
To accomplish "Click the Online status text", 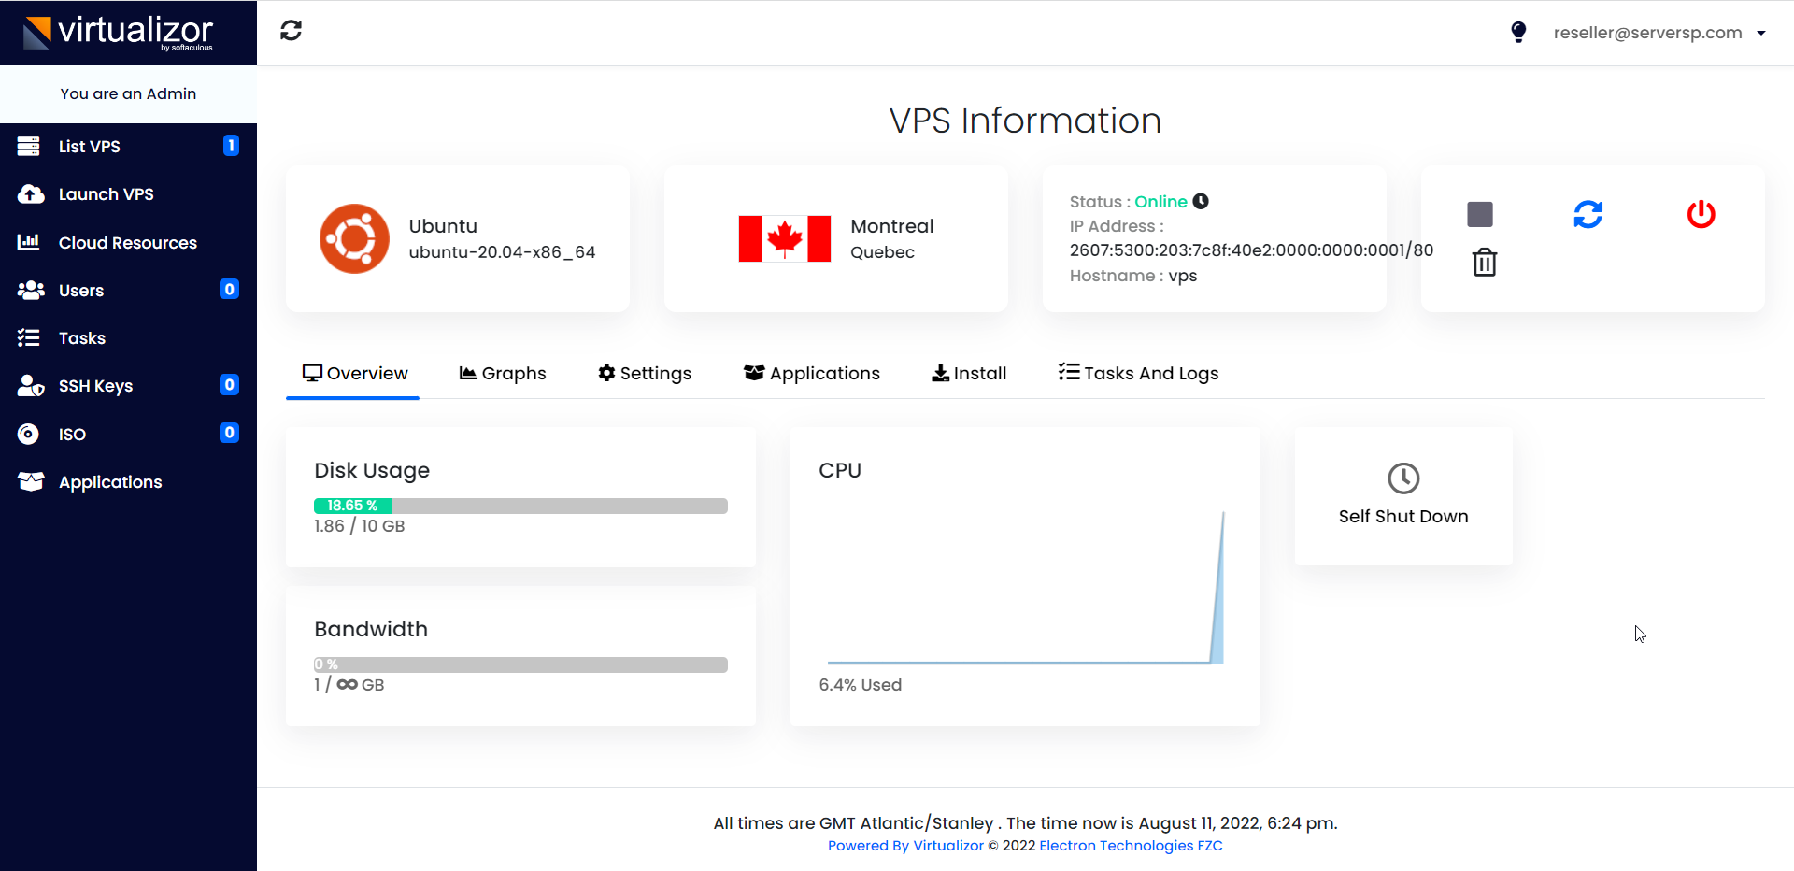I will point(1160,202).
